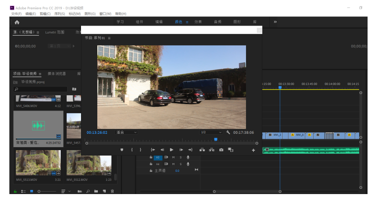Open the Button Editor plus icon

(x=253, y=150)
